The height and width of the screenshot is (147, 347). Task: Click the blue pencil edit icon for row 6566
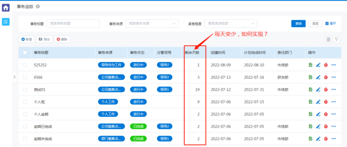coord(318,77)
